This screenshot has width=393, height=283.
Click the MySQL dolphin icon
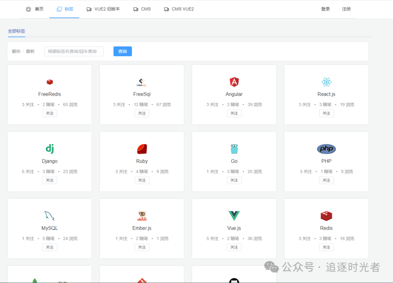(49, 215)
